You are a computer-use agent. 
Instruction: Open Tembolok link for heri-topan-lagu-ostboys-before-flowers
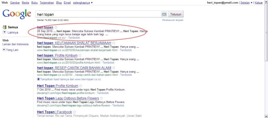point(118,105)
